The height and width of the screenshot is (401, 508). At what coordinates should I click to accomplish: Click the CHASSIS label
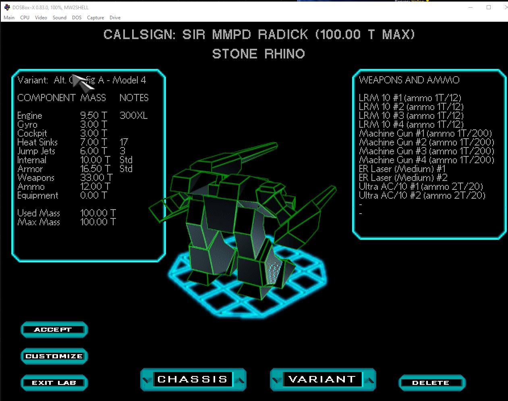pos(193,379)
